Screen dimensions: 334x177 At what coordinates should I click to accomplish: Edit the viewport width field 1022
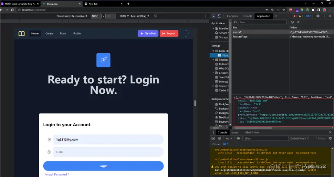[x=96, y=16]
